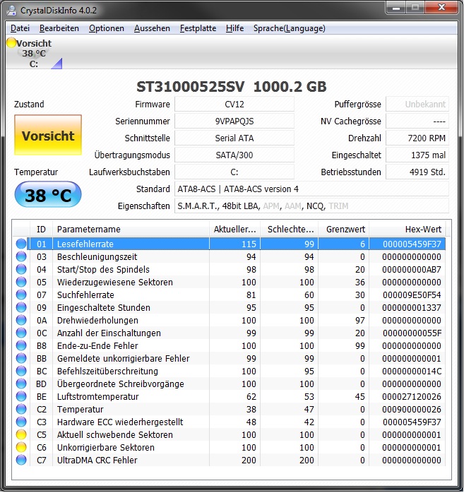Select the Hardware ECC wiederhergestellt parameter name

(x=120, y=422)
